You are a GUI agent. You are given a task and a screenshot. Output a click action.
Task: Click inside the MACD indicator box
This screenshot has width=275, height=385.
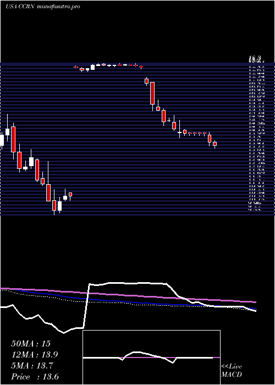151,358
